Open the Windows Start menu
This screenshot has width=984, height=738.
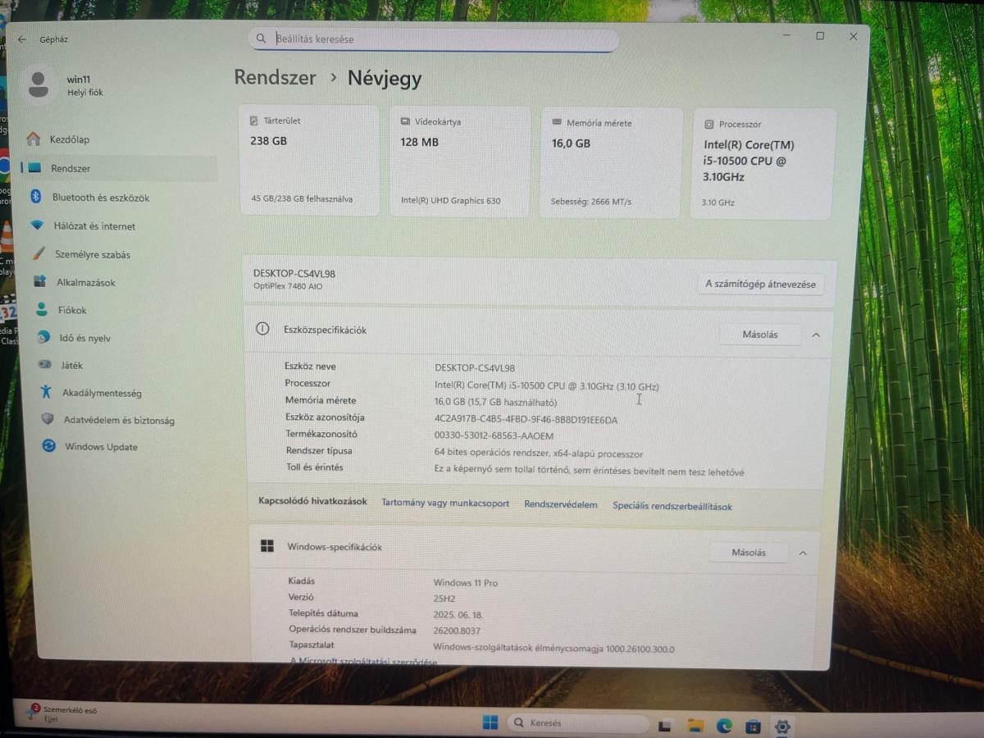490,722
